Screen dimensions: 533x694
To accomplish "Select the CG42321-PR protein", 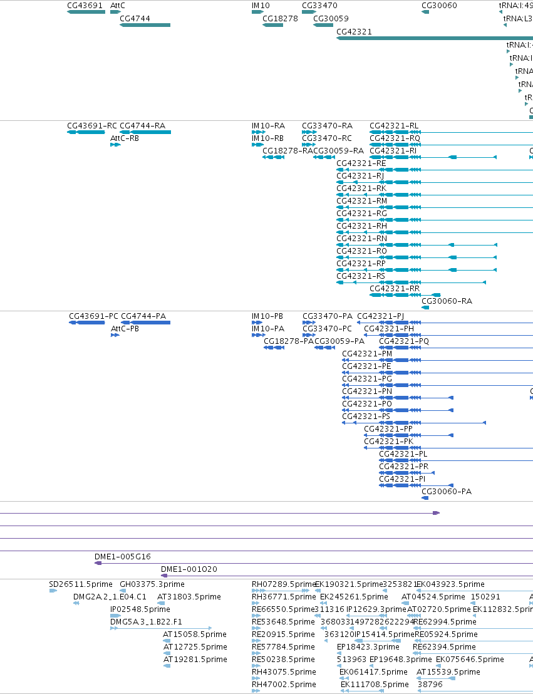I will [404, 467].
